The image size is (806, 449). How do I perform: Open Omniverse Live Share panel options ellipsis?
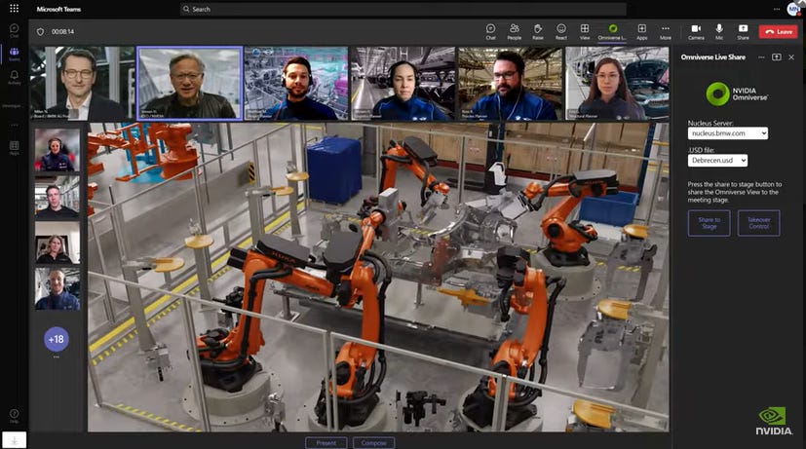[x=761, y=57]
